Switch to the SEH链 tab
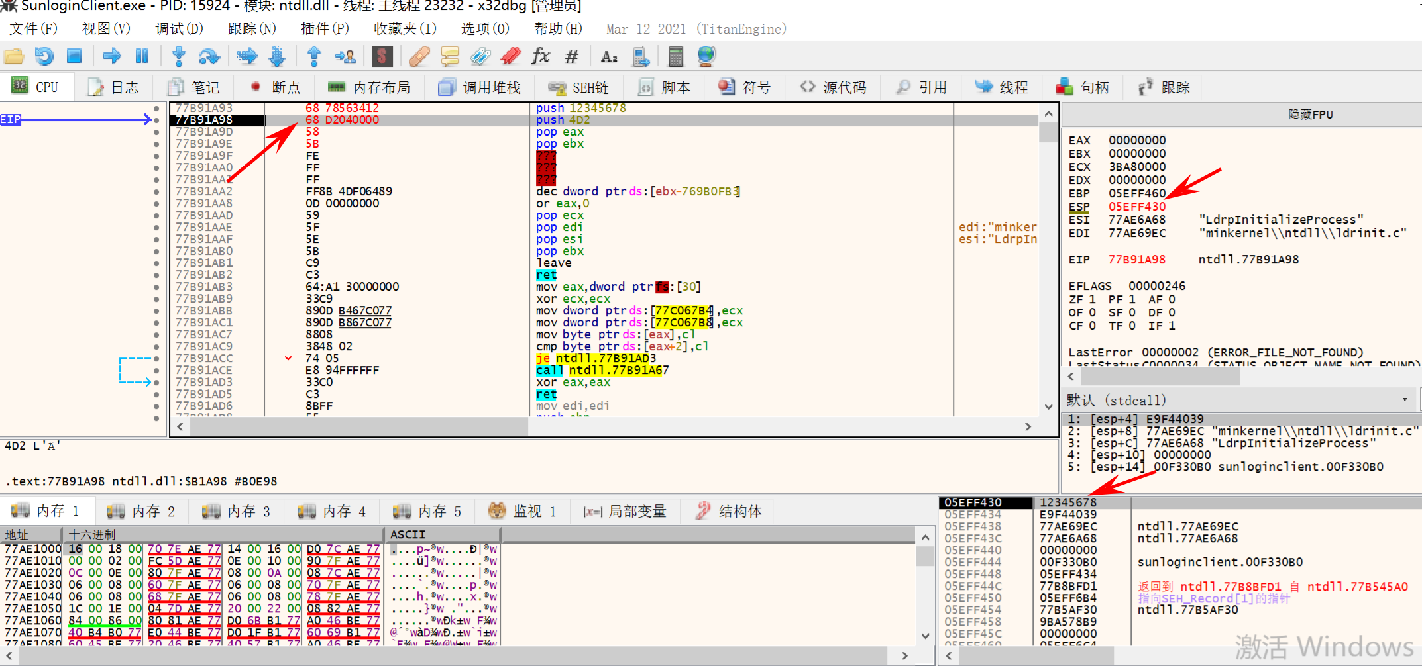Screen dimensions: 1422x666 (x=578, y=87)
